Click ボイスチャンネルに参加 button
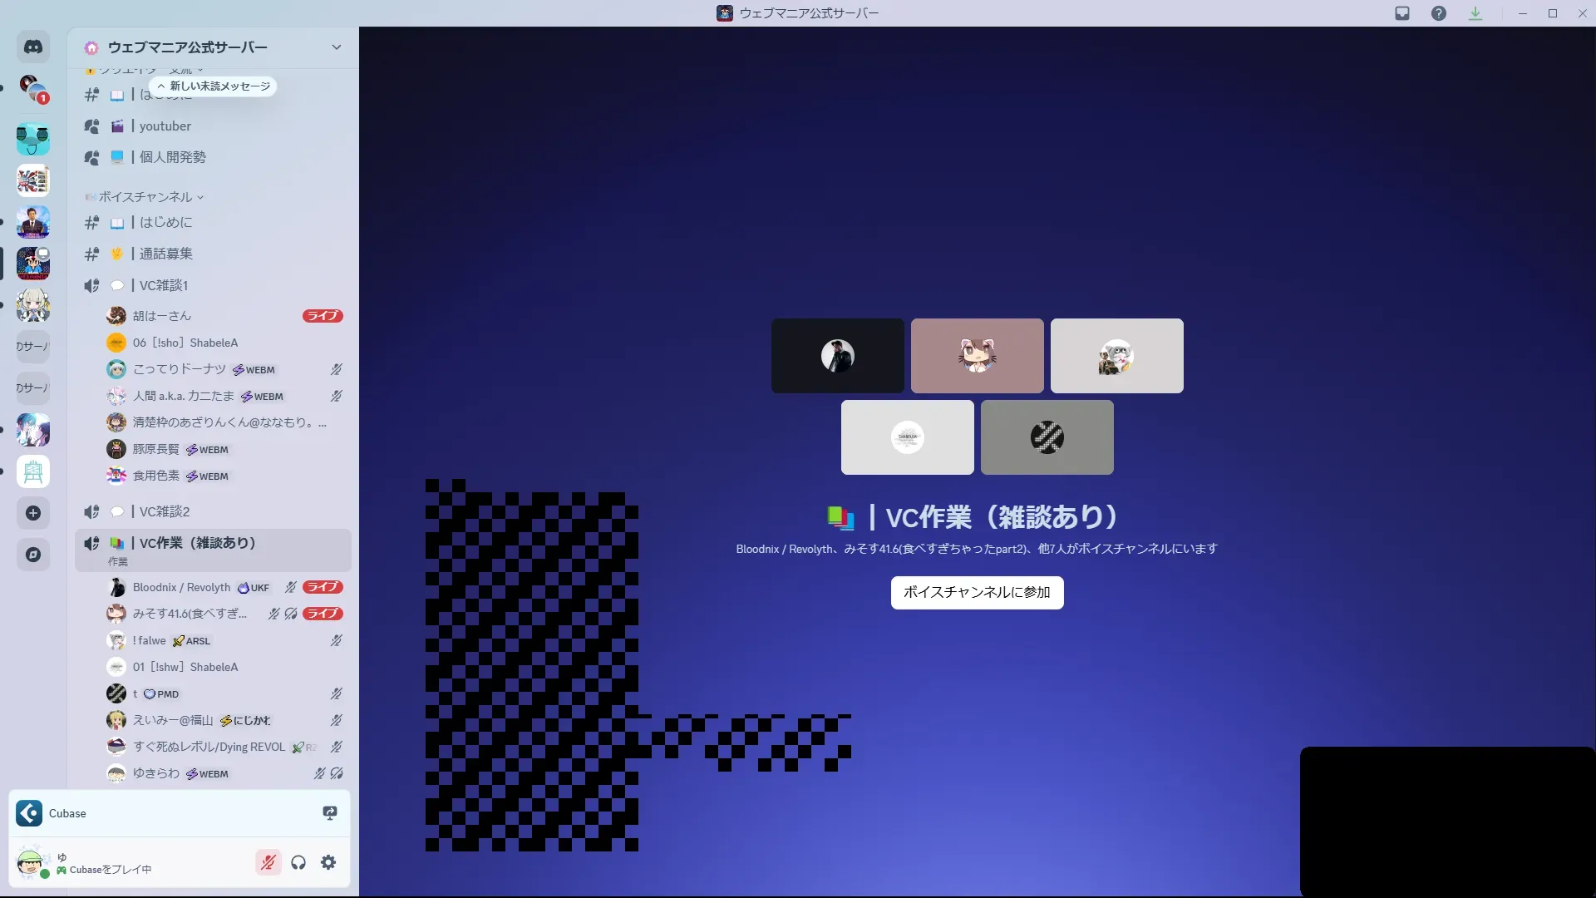This screenshot has height=898, width=1596. coord(977,593)
